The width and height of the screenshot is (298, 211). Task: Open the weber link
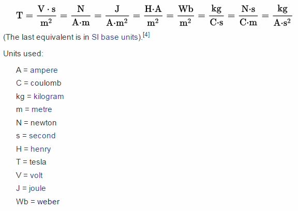[x=48, y=202]
